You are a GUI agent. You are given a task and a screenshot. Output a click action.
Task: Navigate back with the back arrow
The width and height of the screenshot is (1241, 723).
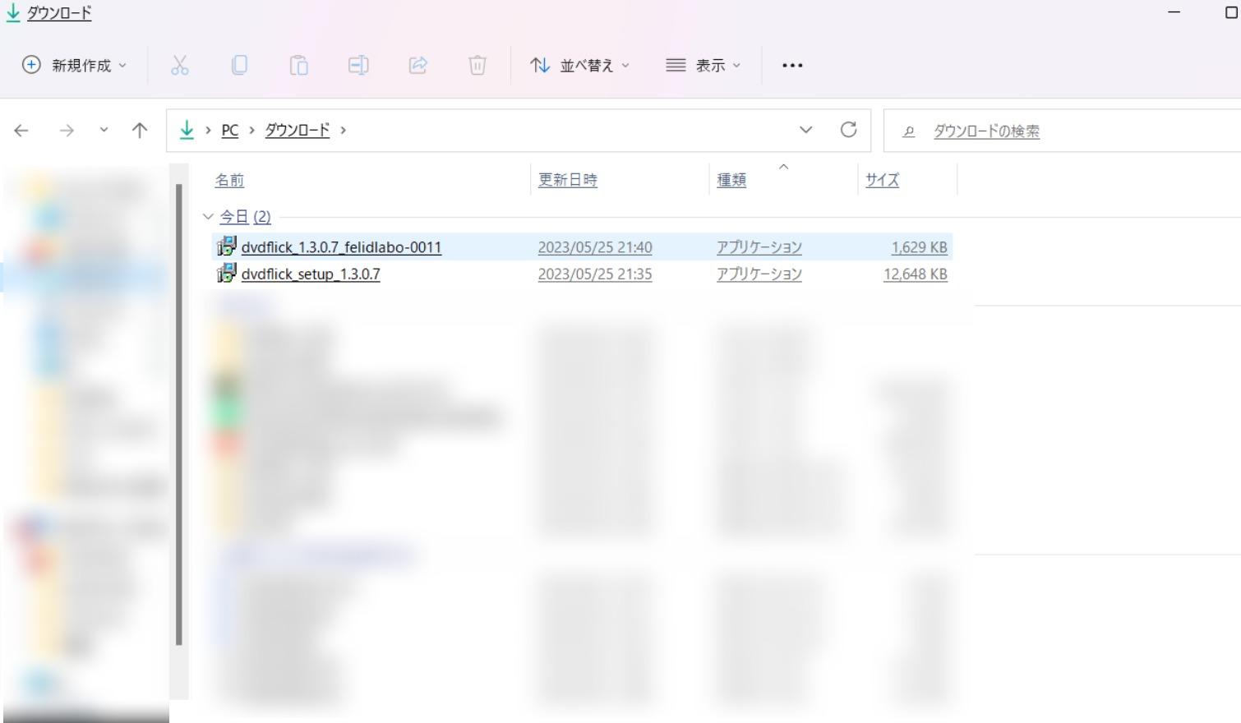(x=21, y=130)
